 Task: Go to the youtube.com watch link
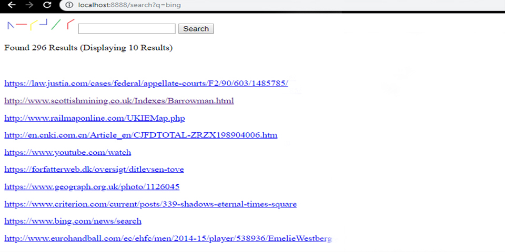[67, 153]
